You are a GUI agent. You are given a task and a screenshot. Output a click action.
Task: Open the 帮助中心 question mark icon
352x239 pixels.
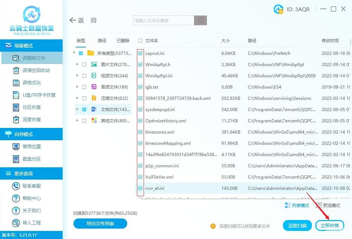(x=16, y=198)
